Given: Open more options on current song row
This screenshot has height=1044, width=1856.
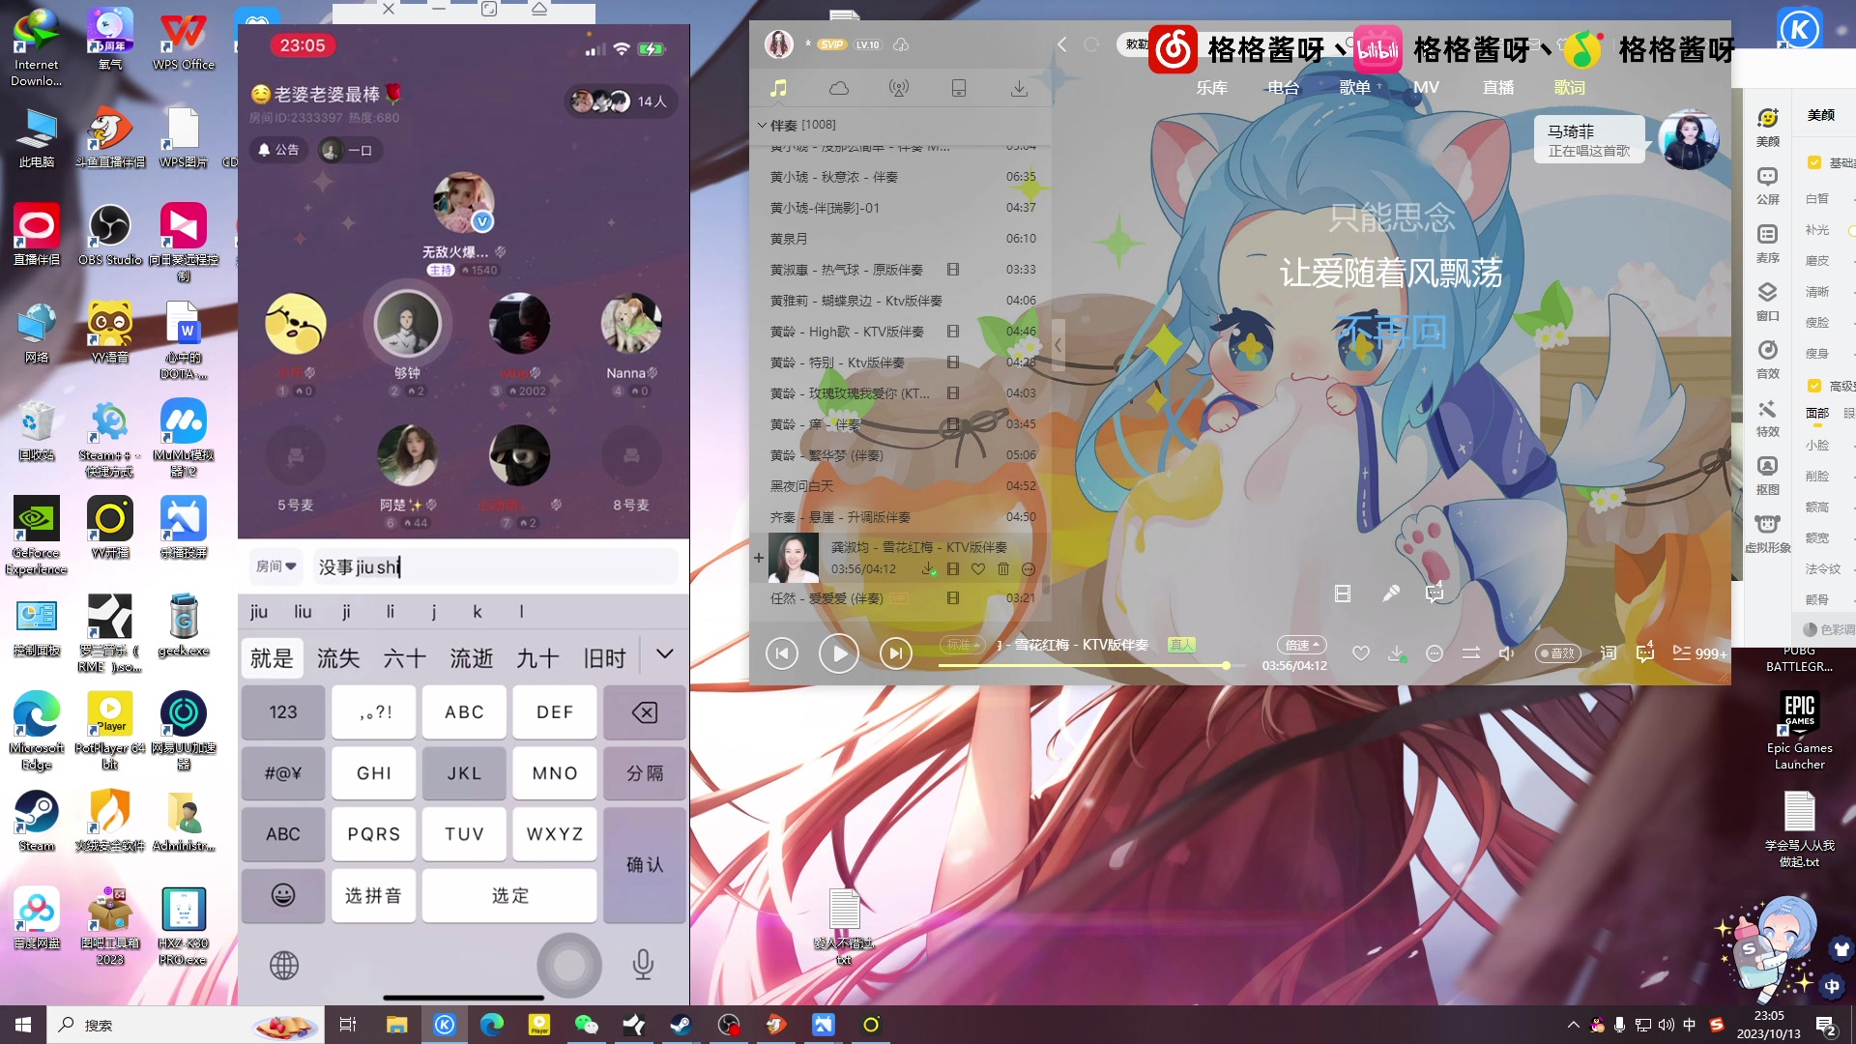Looking at the screenshot, I should pos(1029,569).
